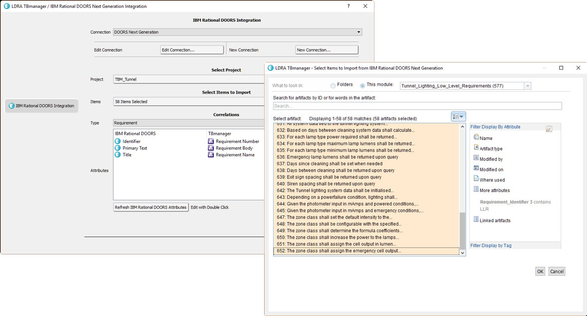The image size is (587, 316).
Task: Click the Edit Connection... button
Action: (x=192, y=50)
